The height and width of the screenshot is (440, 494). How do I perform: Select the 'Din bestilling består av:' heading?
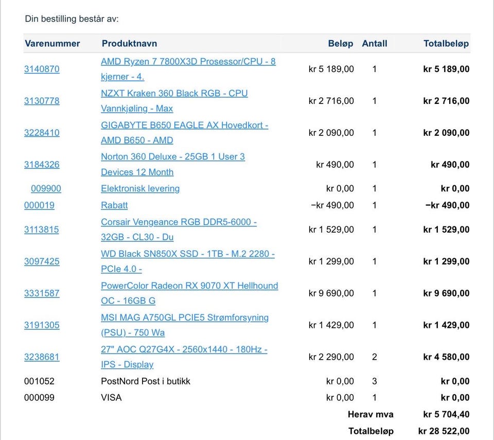click(72, 19)
